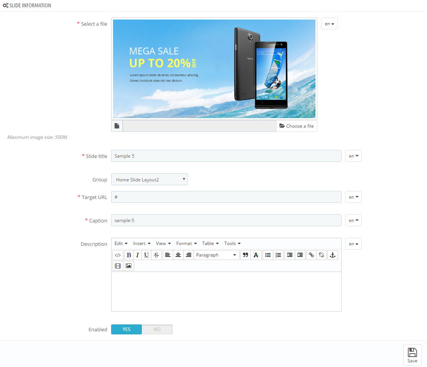
Task: Set Enabled to YES
Action: pyautogui.click(x=126, y=329)
